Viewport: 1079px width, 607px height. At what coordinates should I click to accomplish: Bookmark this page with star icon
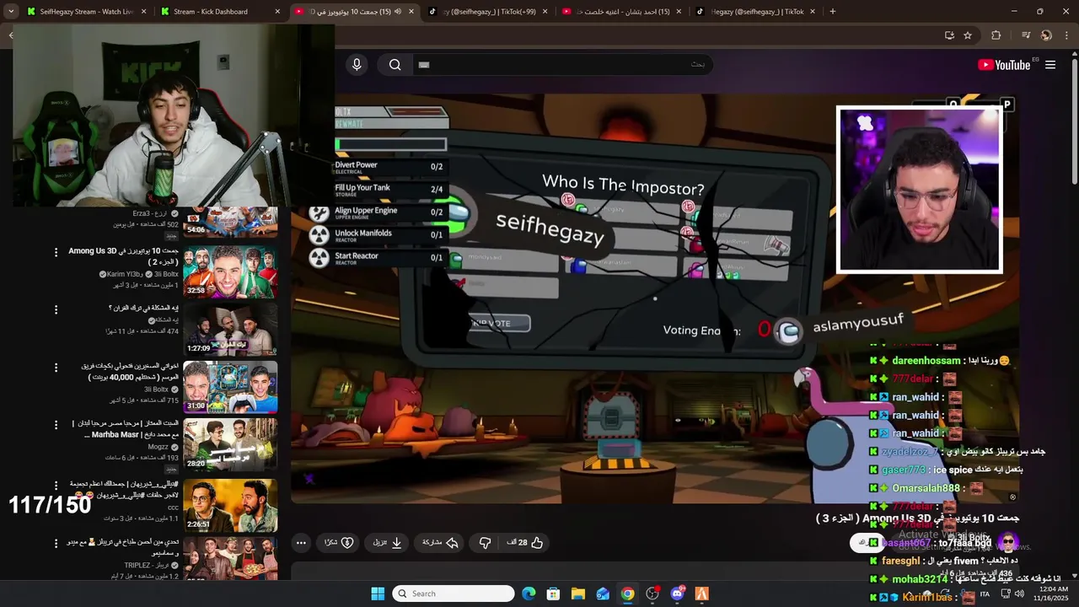(968, 35)
